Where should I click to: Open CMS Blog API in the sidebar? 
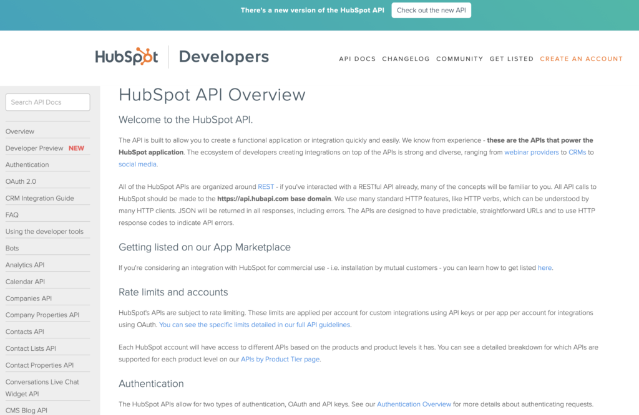click(x=26, y=410)
